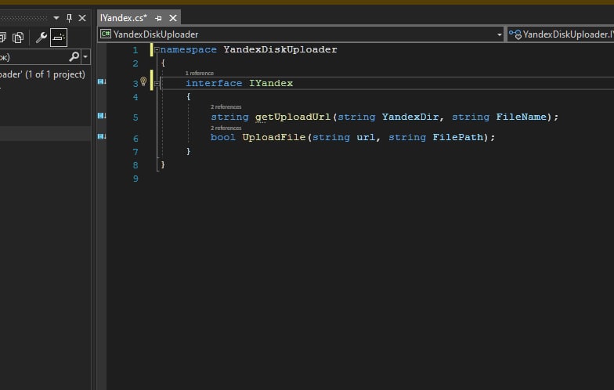Click the getUploadUrl method name
The image size is (614, 390).
293,117
